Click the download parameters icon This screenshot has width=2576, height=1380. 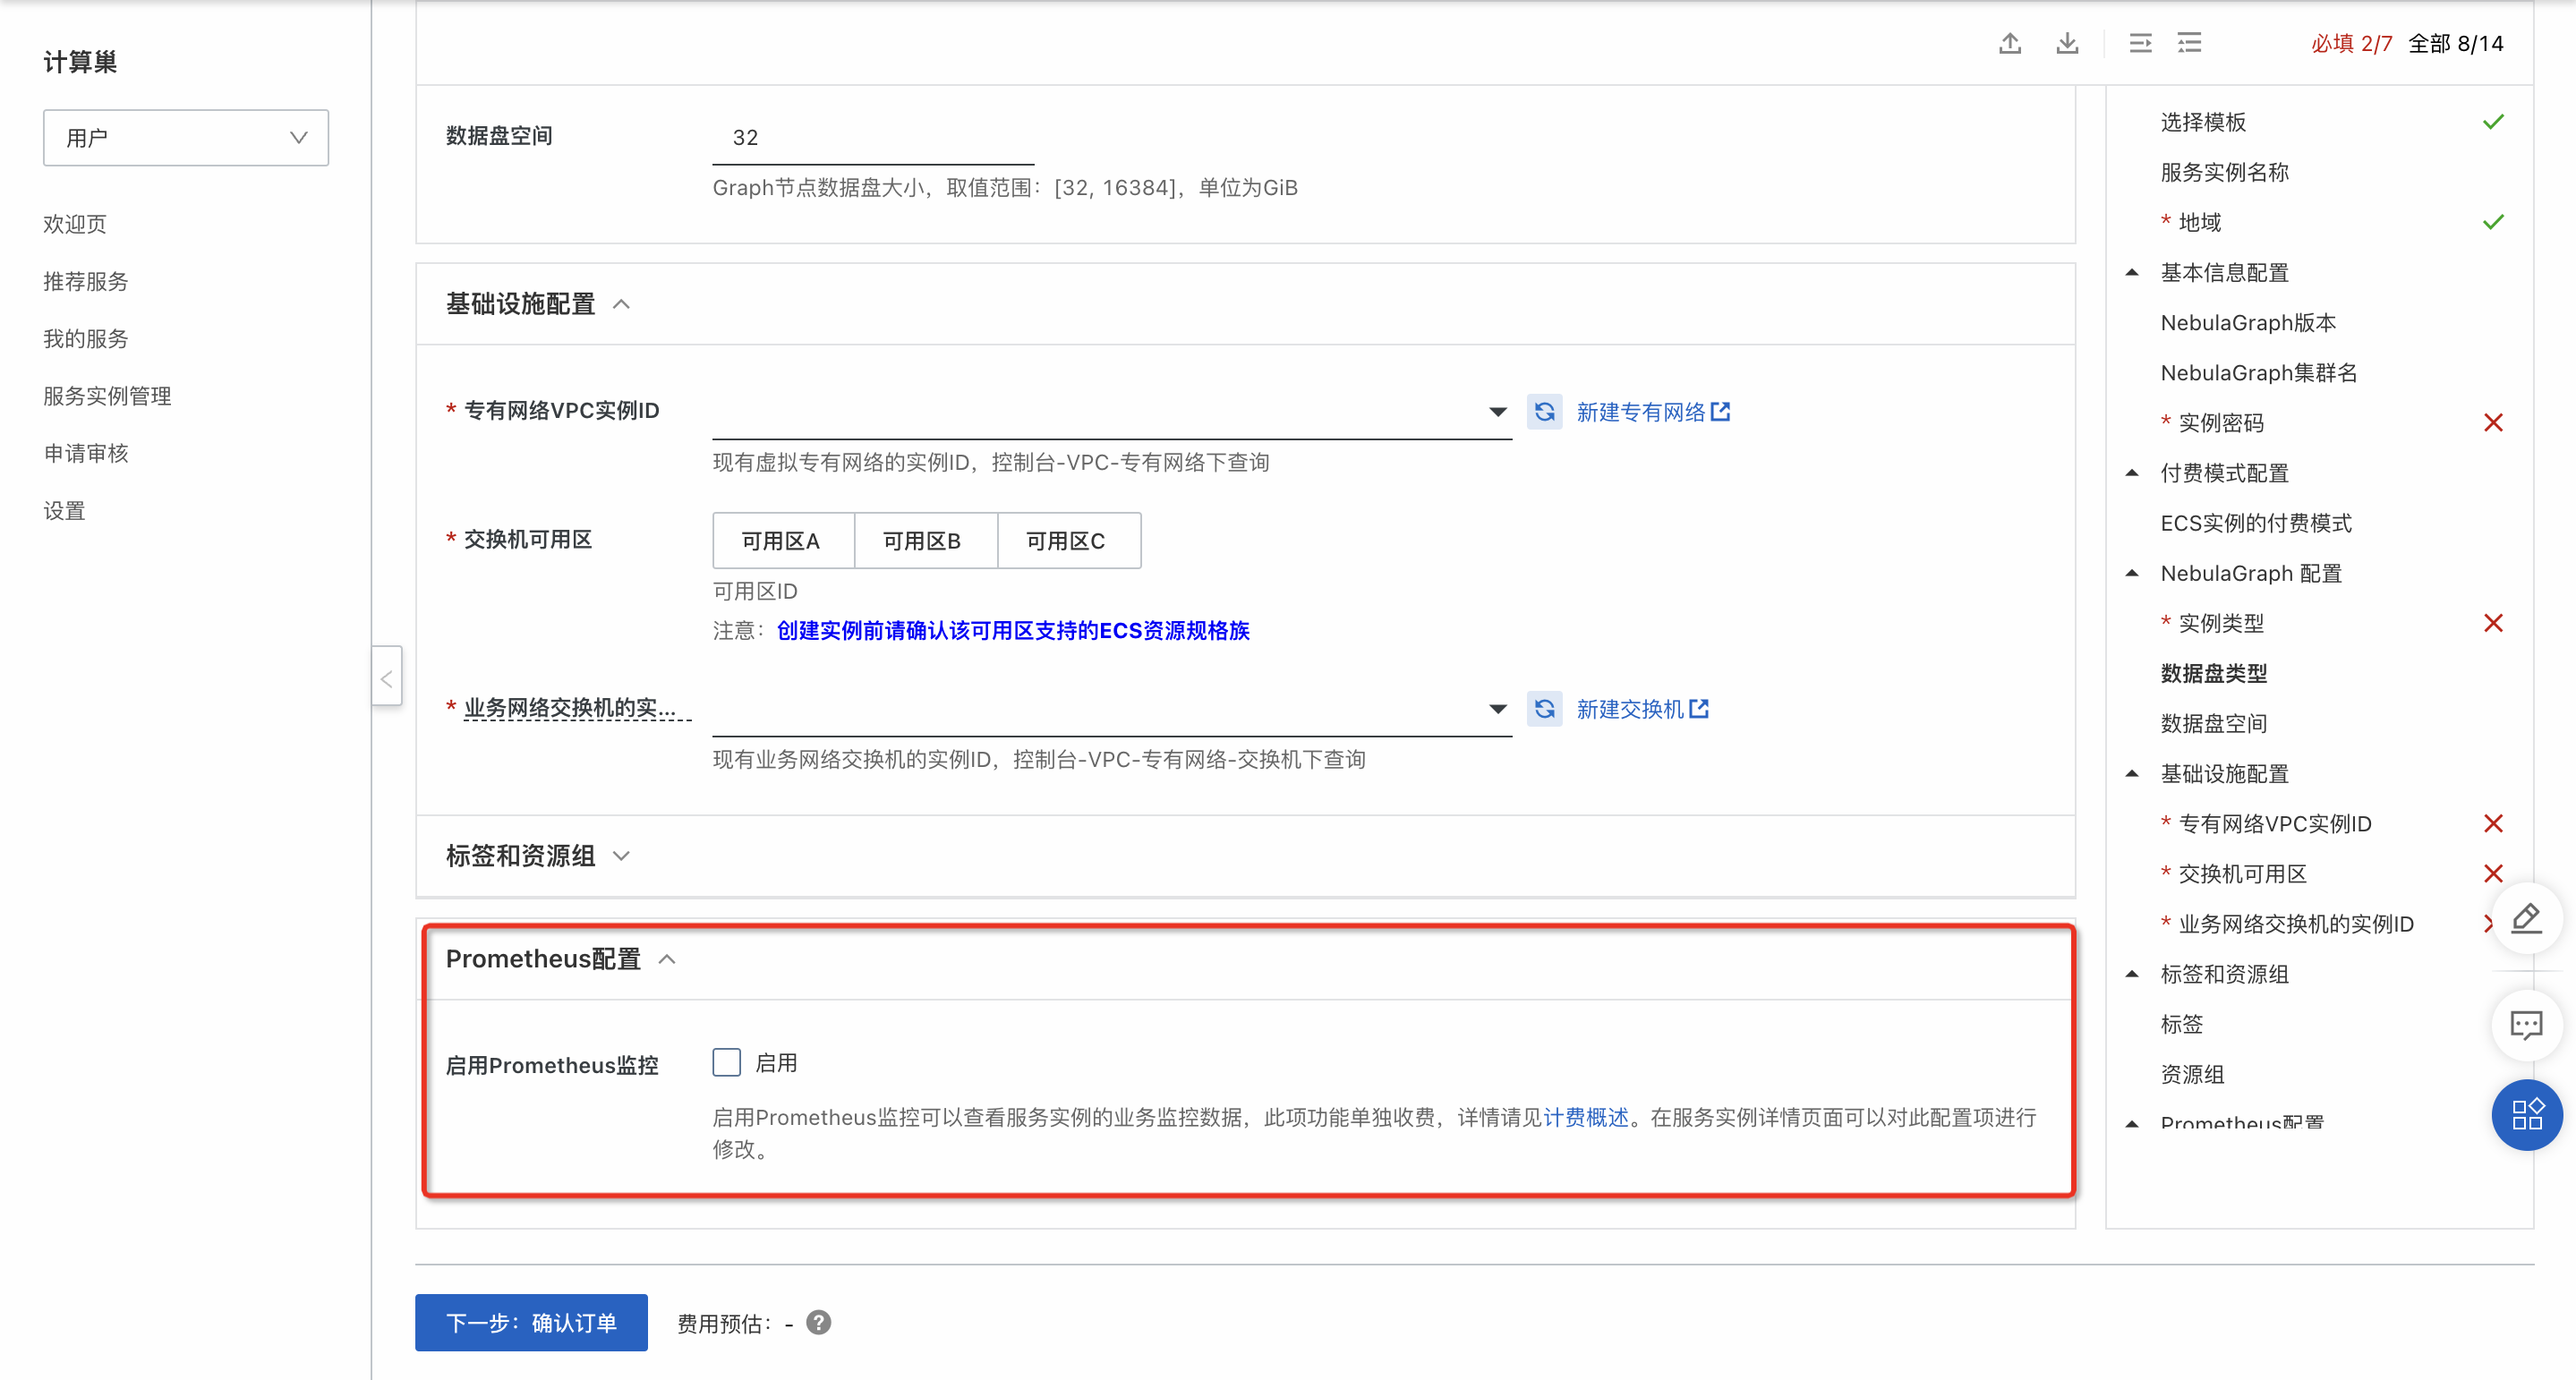pos(2067,43)
